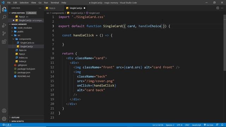Open package-lock.json file
The height and width of the screenshot is (127, 226).
coord(26,69)
